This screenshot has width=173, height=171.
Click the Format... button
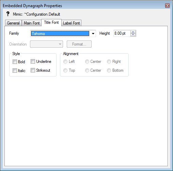tap(79, 44)
